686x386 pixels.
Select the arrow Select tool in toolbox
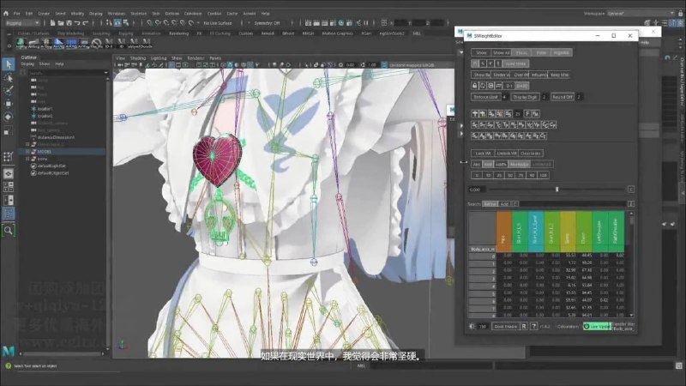coord(9,64)
